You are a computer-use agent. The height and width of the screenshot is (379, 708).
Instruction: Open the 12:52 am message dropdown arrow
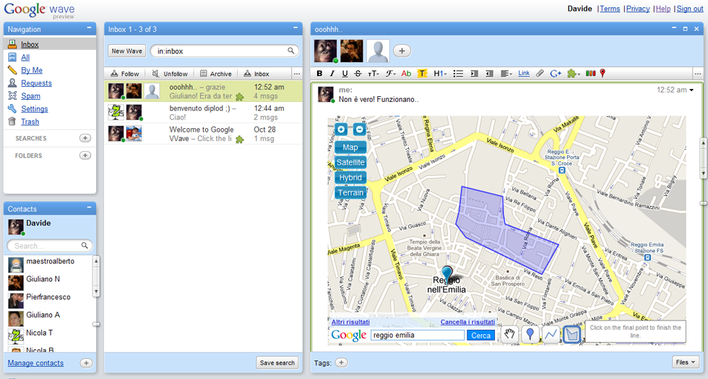[691, 90]
